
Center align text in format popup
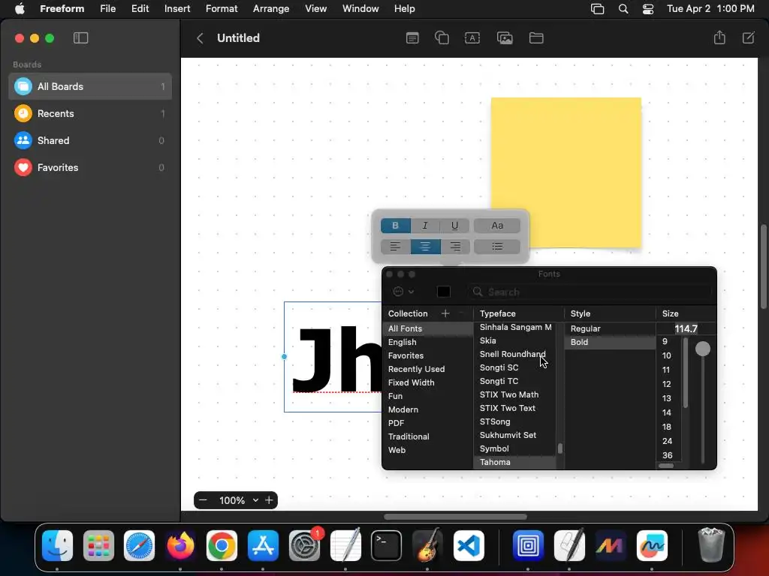point(425,246)
